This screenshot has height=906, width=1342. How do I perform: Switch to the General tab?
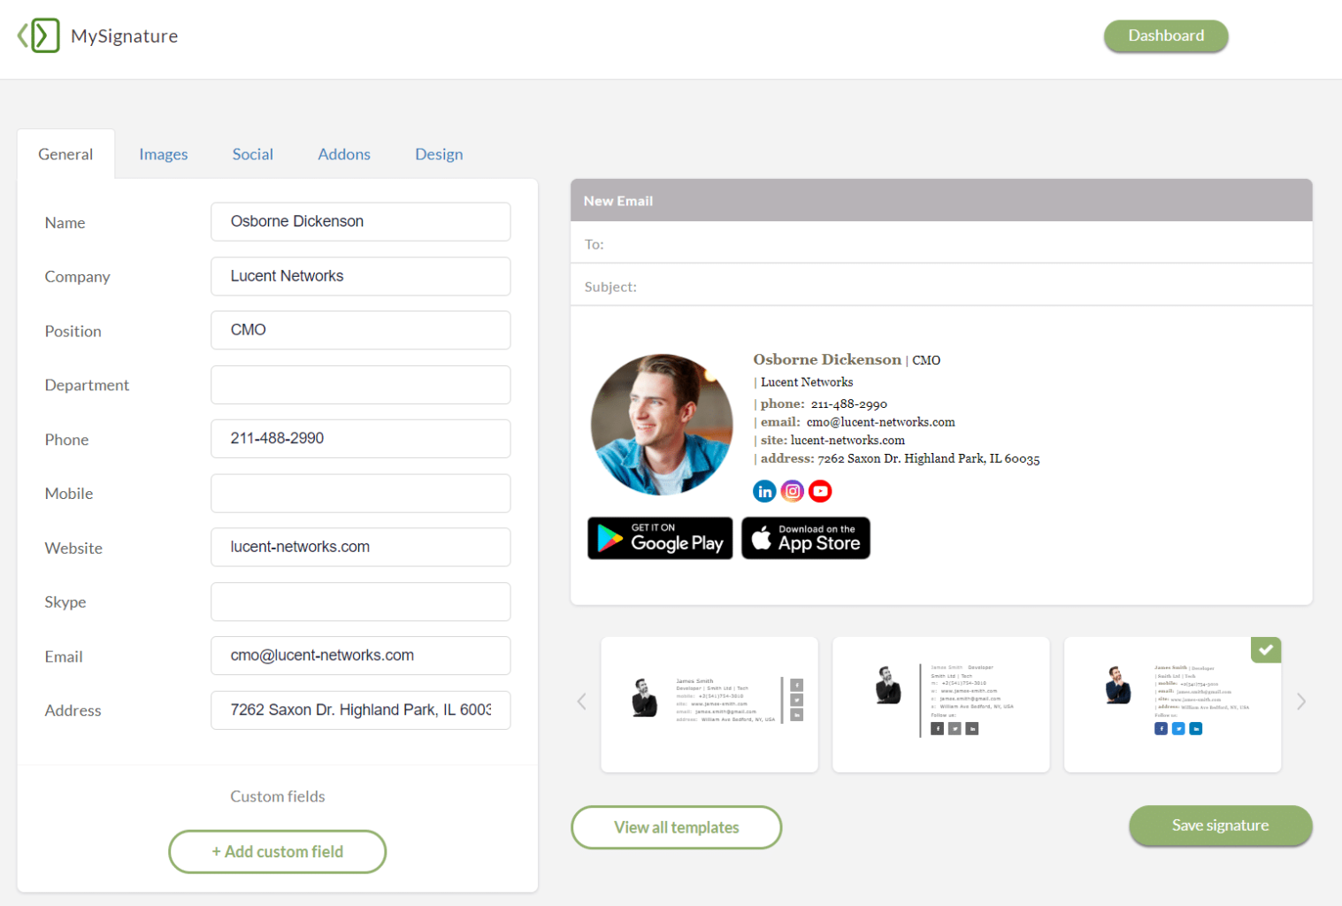65,154
